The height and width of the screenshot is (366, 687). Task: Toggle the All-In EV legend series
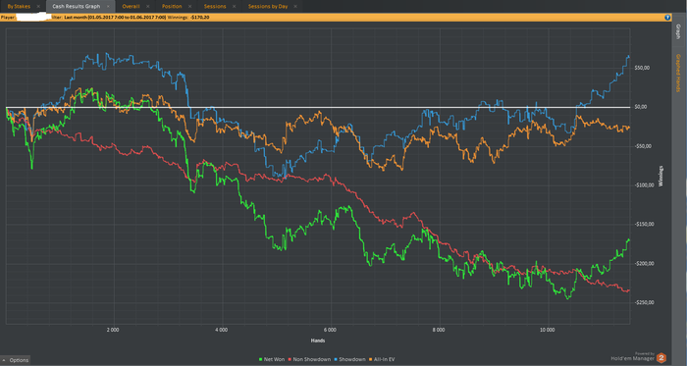coord(382,359)
